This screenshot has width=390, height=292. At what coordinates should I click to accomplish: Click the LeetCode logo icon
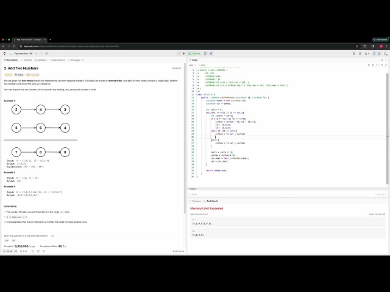point(5,54)
